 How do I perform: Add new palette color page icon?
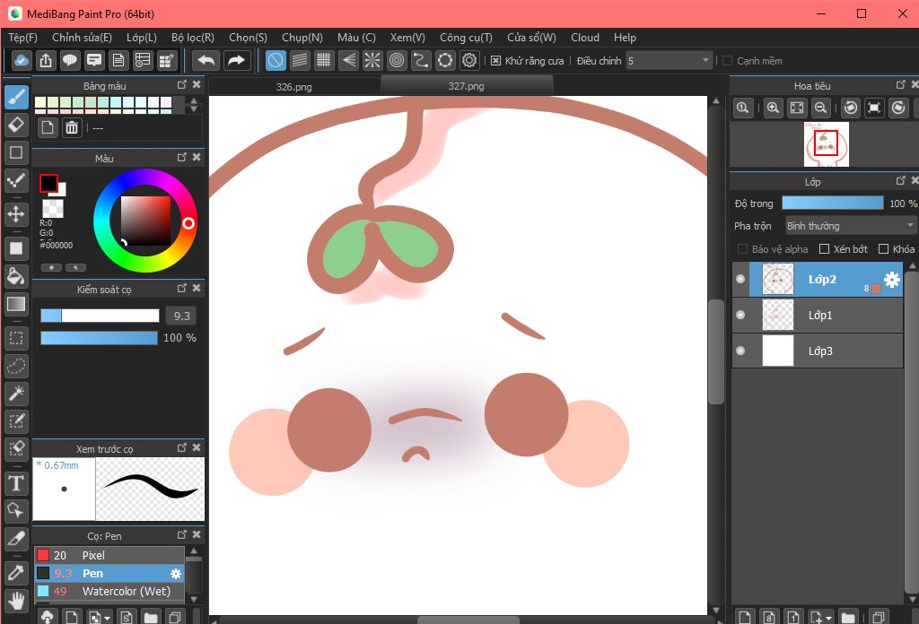[48, 127]
